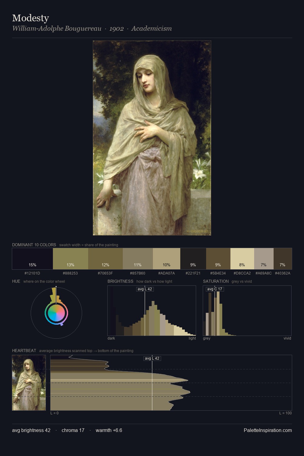Select the #857B60 swatch at 11%
Image resolution: width=304 pixels, height=456 pixels.
[x=138, y=259]
